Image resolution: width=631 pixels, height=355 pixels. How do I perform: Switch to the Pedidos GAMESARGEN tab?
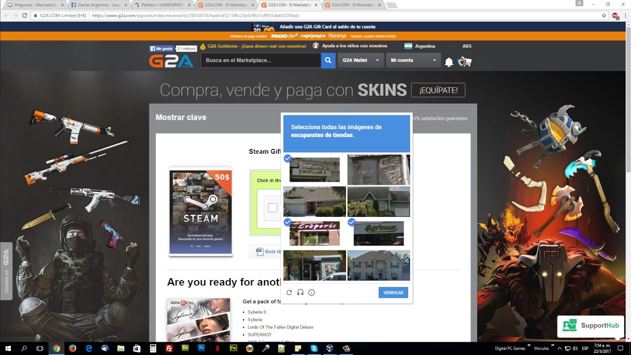[162, 5]
